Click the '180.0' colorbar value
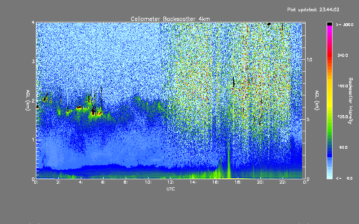The image size is (359, 224). point(343,86)
